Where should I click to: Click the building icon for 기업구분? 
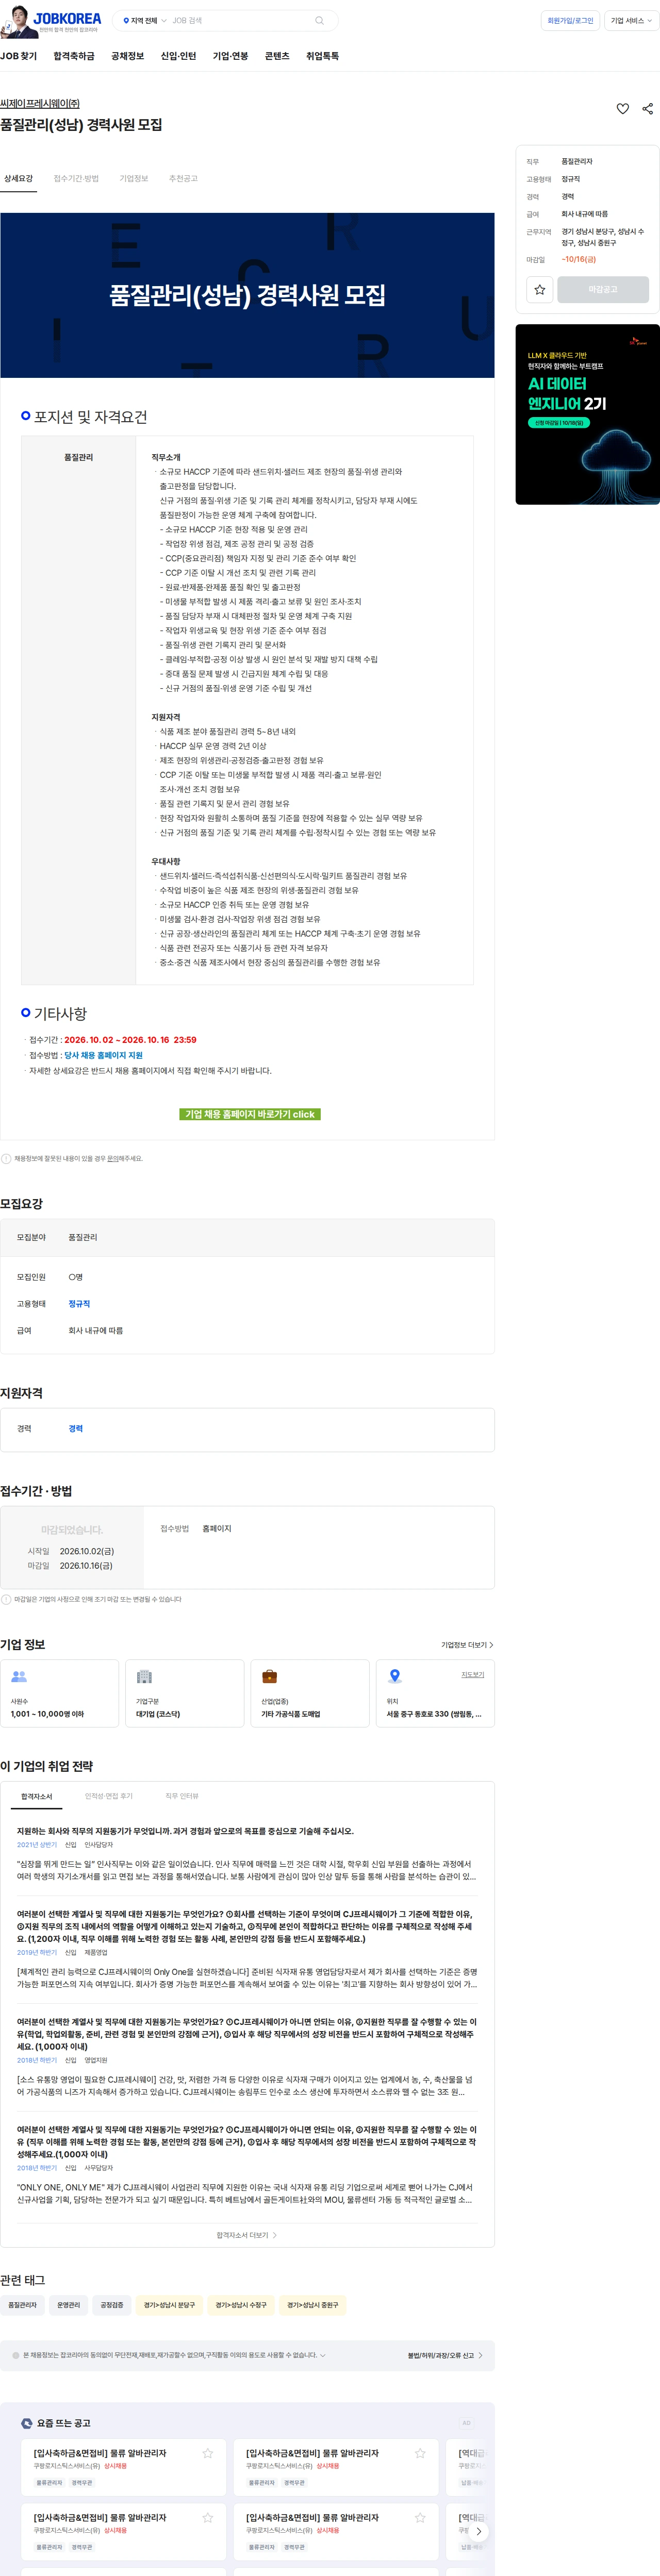pyautogui.click(x=144, y=1676)
